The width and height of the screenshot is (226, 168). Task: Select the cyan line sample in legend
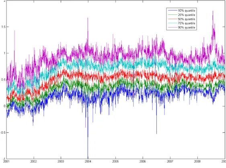(173, 23)
